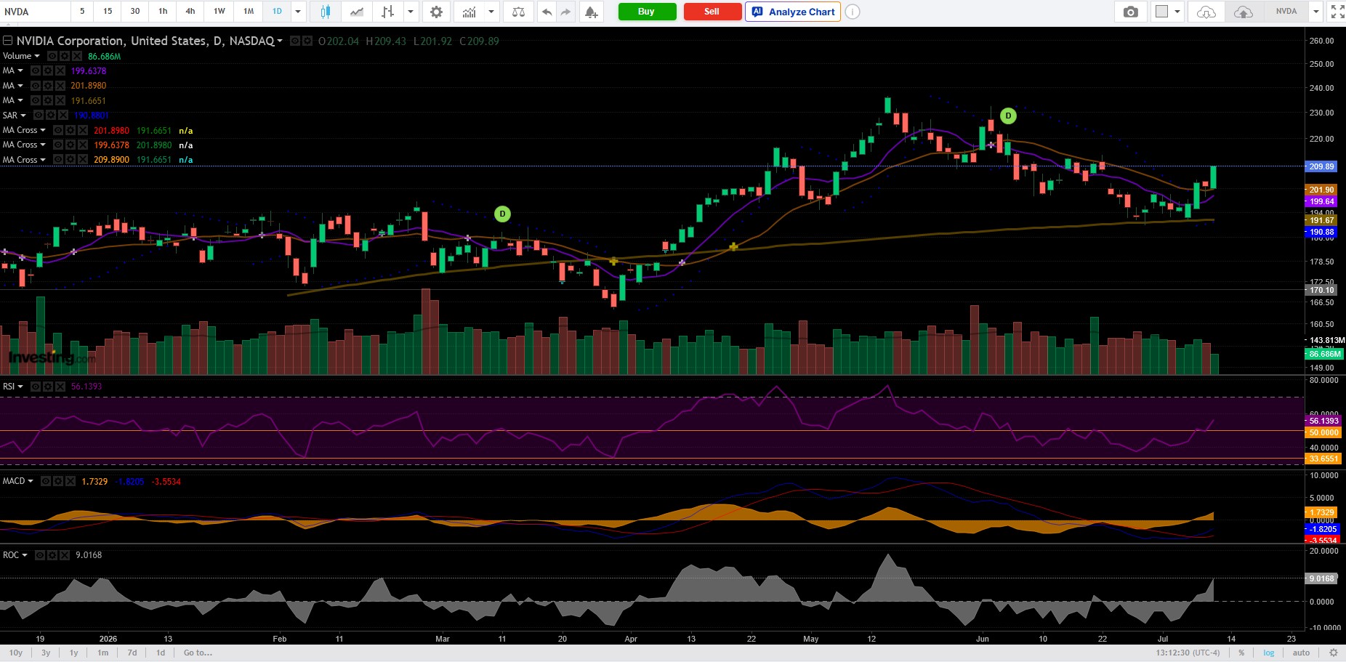This screenshot has width=1346, height=662.
Task: Select the 1y range at bottom
Action: tap(73, 653)
